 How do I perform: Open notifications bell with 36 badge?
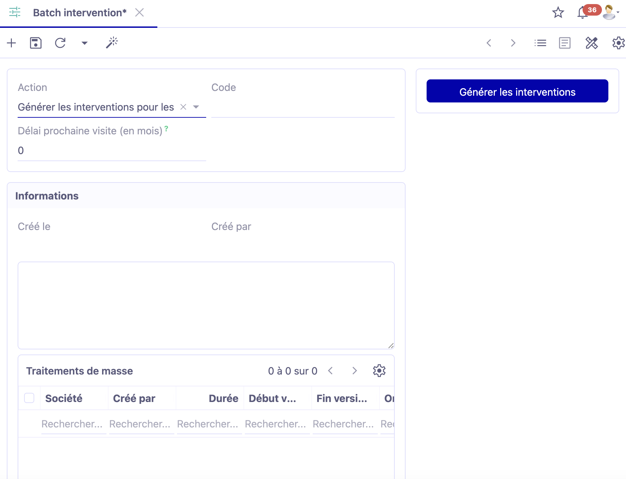[x=583, y=13]
